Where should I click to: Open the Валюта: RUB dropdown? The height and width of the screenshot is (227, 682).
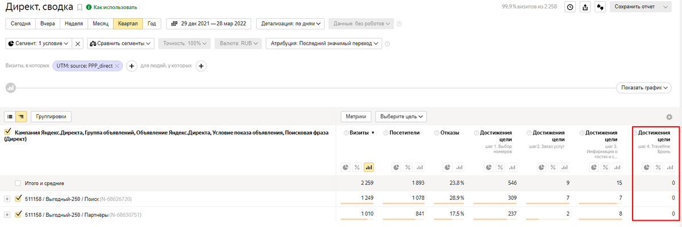click(239, 43)
